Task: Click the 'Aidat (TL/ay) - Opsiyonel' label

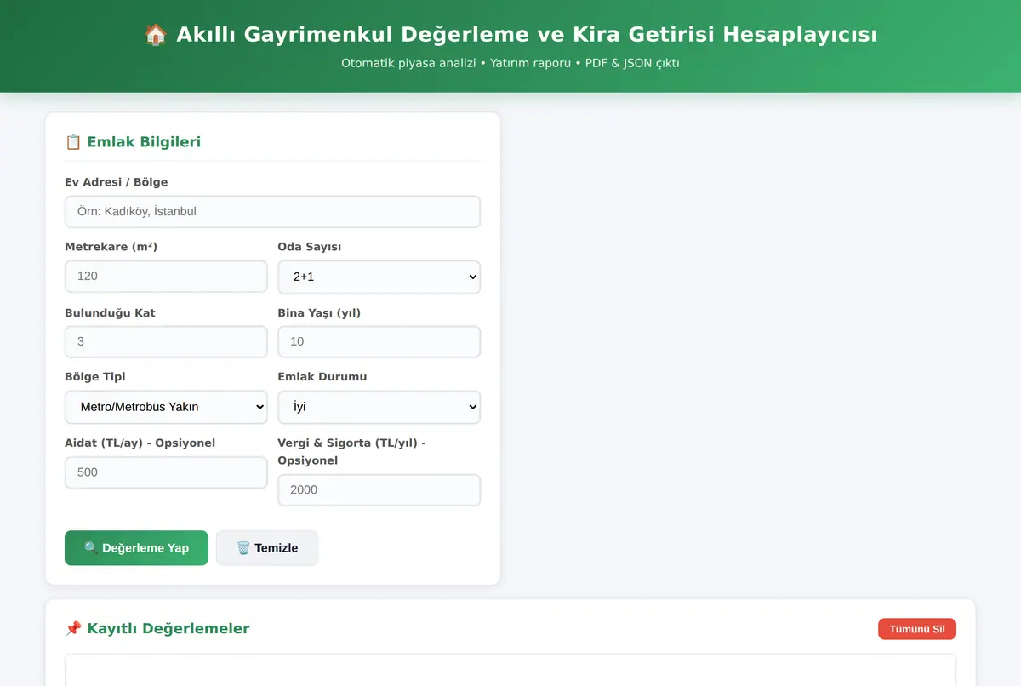Action: tap(140, 443)
